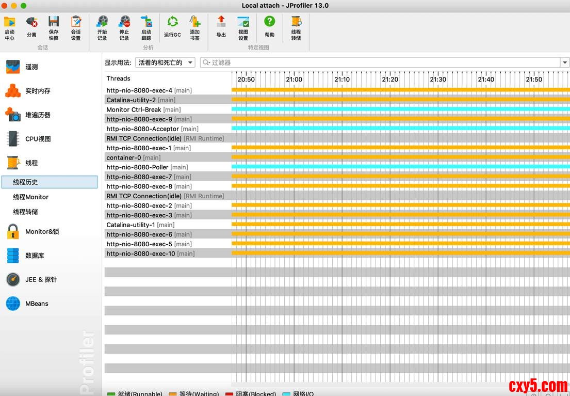Click the Stop Recording icon
Viewport: 570px width, 396px height.
click(124, 27)
